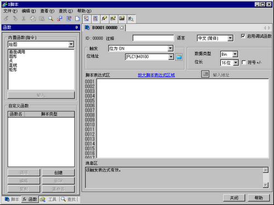
Task: Click the 帮助 button at bottom right
Action: tap(259, 198)
